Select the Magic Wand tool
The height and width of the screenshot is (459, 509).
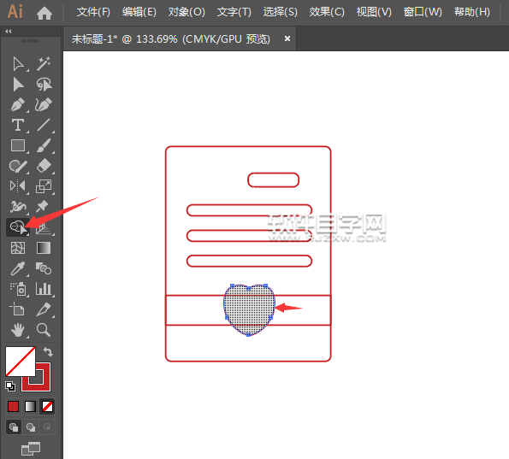point(44,64)
